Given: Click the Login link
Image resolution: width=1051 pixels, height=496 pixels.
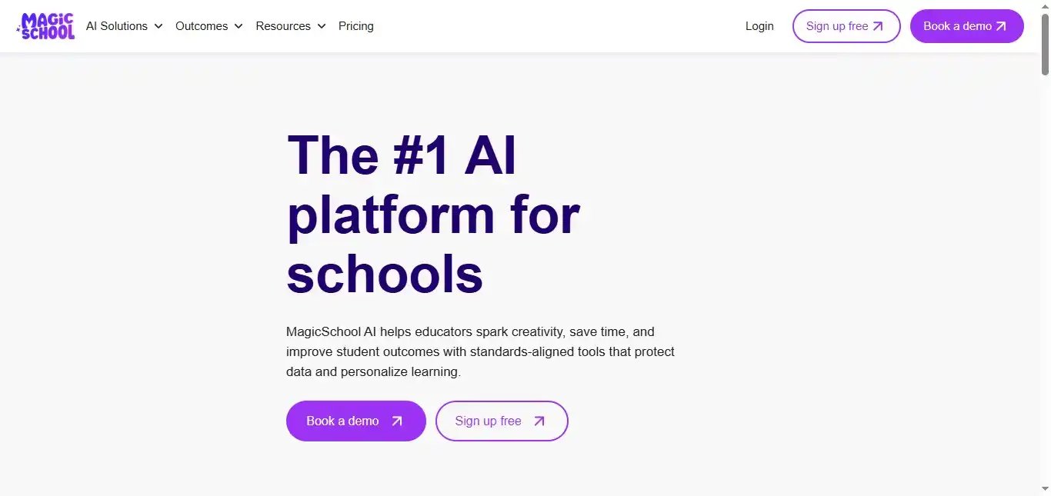Looking at the screenshot, I should 759,26.
